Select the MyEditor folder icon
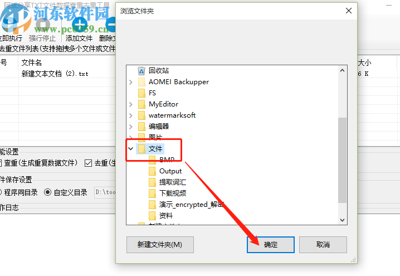Image resolution: width=400 pixels, height=276 pixels. (142, 104)
